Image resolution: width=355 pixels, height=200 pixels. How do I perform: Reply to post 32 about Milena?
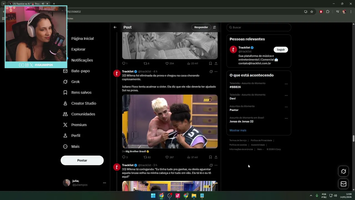point(125,157)
